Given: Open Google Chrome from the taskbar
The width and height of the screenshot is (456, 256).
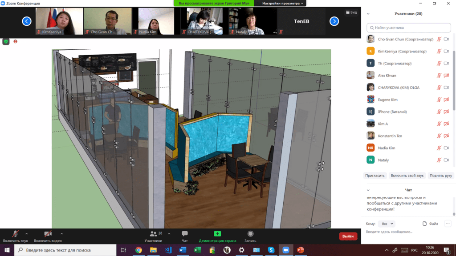Looking at the screenshot, I should point(138,250).
